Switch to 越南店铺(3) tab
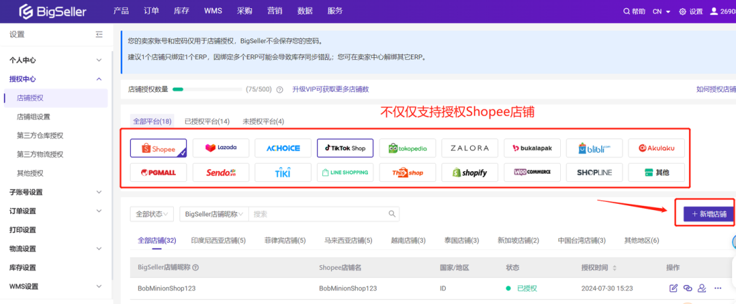This screenshot has width=736, height=304. click(408, 241)
